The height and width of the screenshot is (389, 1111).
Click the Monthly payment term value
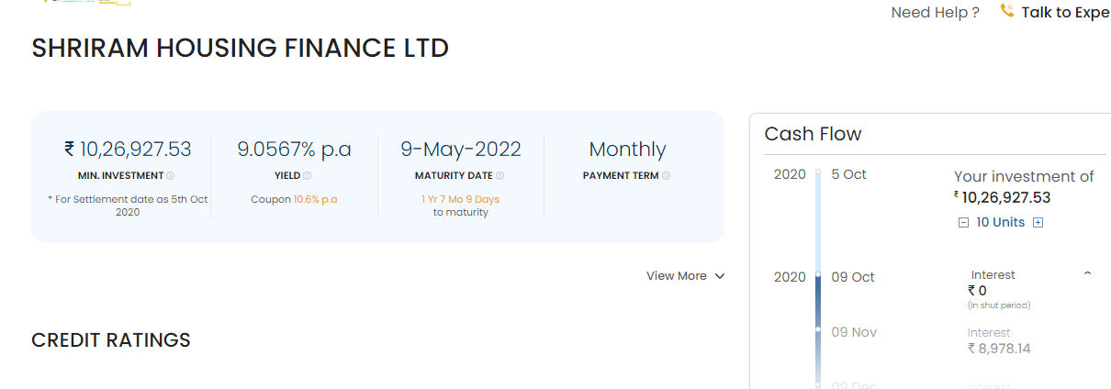[x=627, y=150]
